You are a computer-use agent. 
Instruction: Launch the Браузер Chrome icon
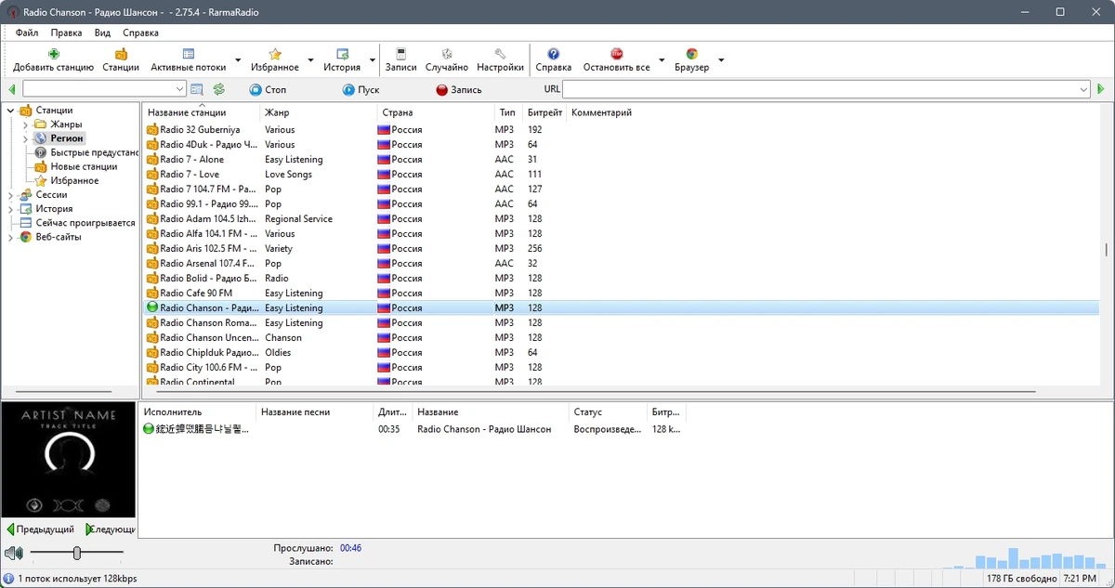[x=691, y=54]
